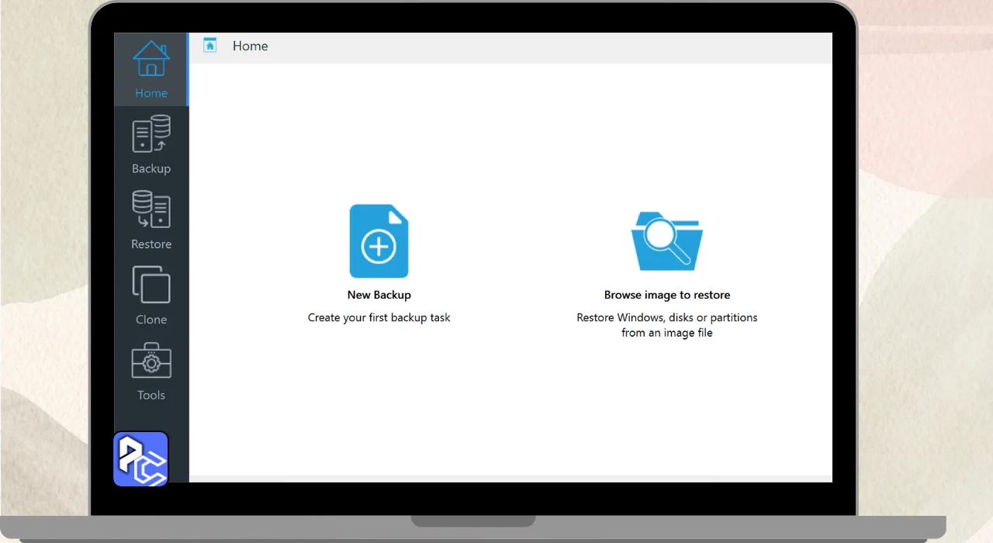Screen dimensions: 993x543
Task: Click 'Create your first backup task' text
Action: [379, 317]
